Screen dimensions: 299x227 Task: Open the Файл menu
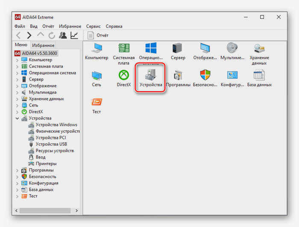pyautogui.click(x=20, y=26)
